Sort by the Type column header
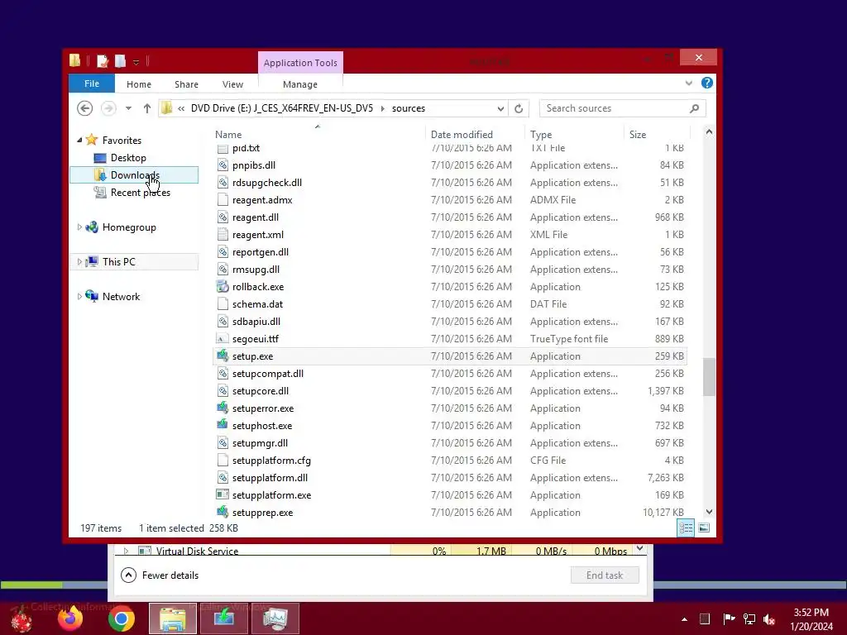 pos(541,135)
